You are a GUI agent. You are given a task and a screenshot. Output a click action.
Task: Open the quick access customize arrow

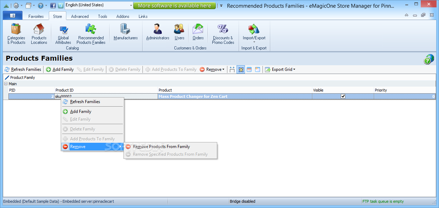tap(221, 6)
